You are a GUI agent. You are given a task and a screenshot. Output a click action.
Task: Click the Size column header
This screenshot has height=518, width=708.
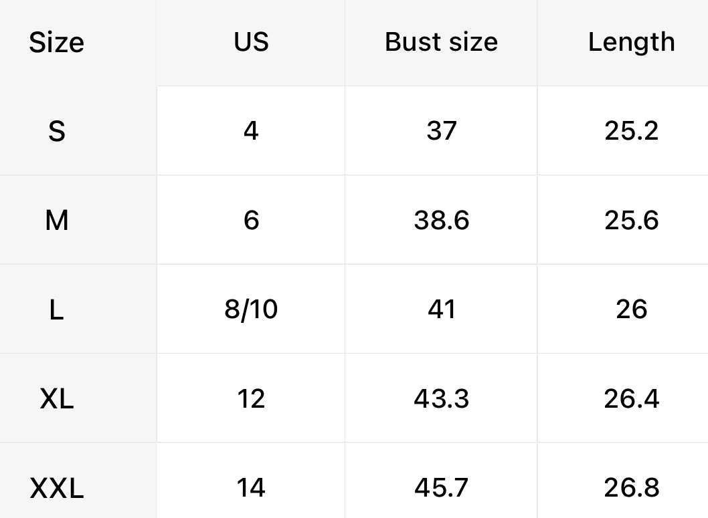tap(57, 43)
